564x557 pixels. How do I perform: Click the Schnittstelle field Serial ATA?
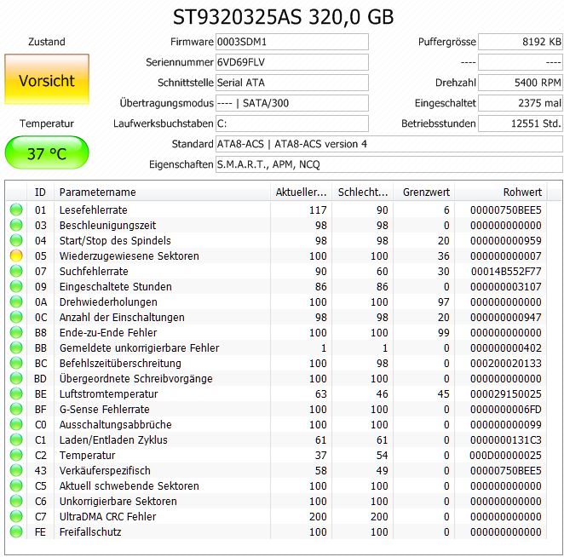click(291, 83)
